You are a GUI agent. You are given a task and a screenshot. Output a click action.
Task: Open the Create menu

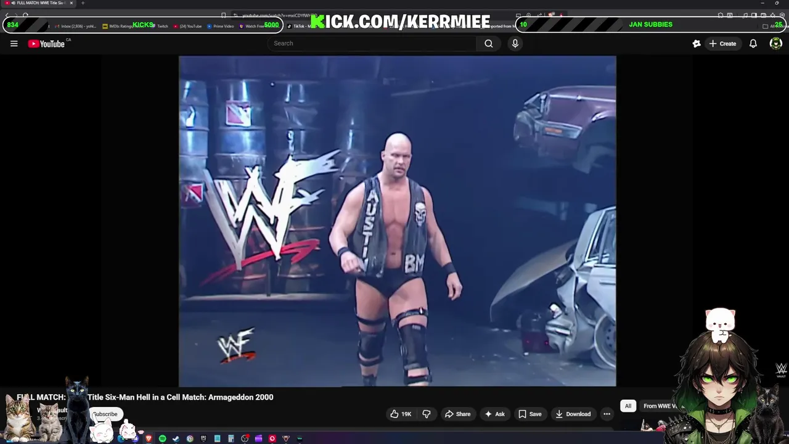point(722,44)
